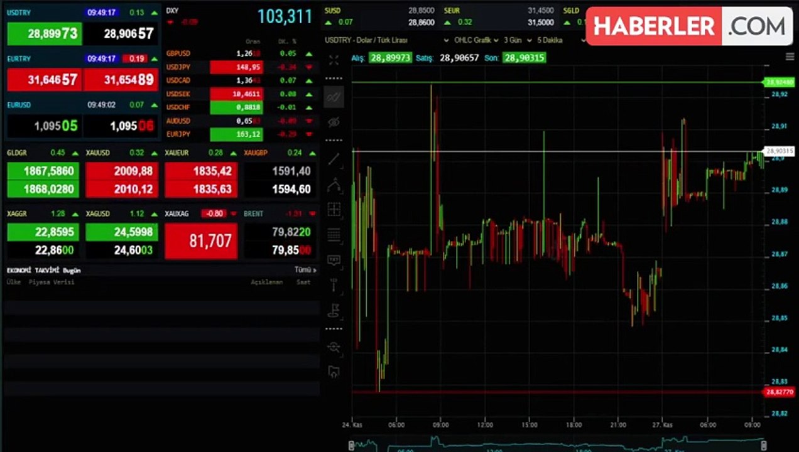
Task: Click the DXY red down arrow
Action: pyautogui.click(x=170, y=22)
